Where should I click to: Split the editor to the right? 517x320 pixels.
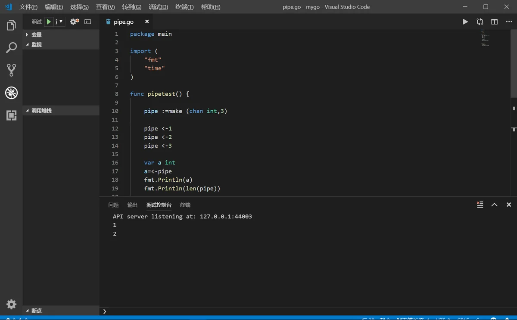(x=495, y=22)
